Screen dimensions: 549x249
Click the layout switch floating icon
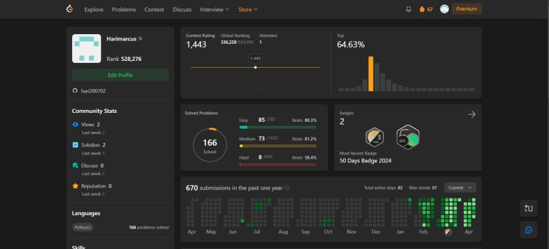[528, 209]
